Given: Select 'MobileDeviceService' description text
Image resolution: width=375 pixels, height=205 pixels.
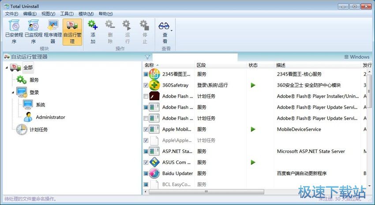Looking at the screenshot, I should tap(299, 129).
